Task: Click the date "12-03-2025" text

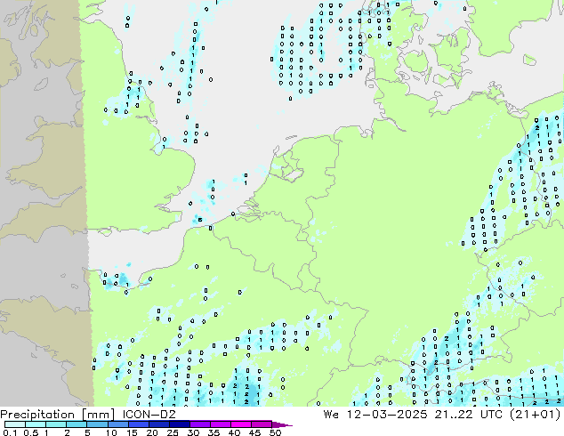Action: (x=387, y=414)
